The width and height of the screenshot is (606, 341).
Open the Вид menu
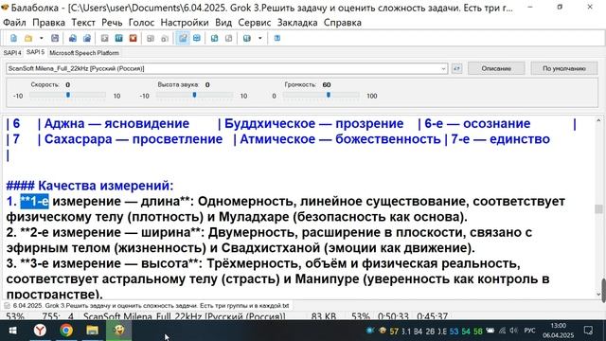223,23
